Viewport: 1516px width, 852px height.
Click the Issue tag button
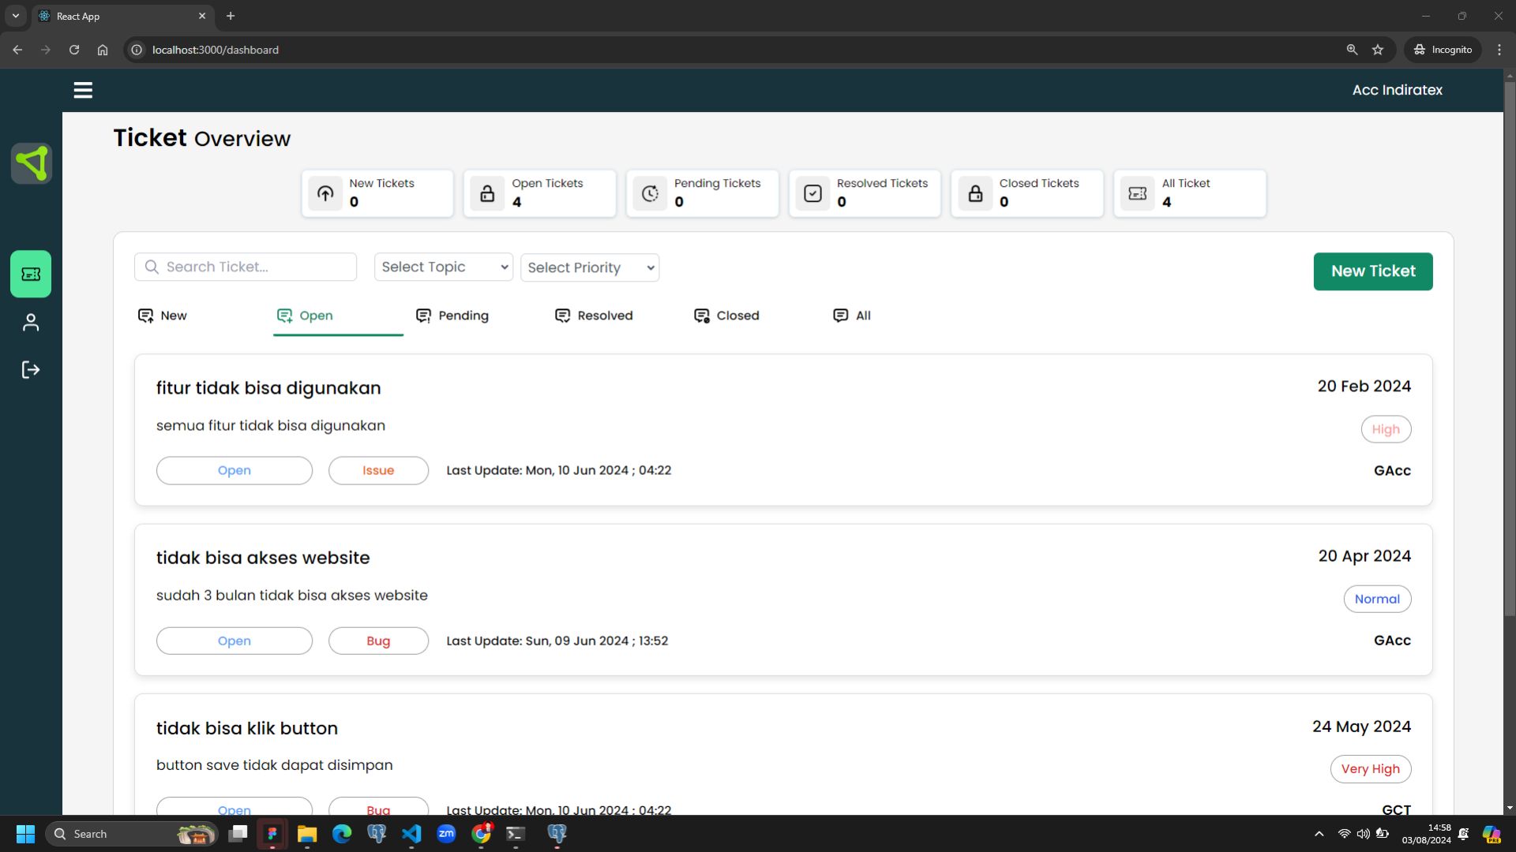coord(378,470)
